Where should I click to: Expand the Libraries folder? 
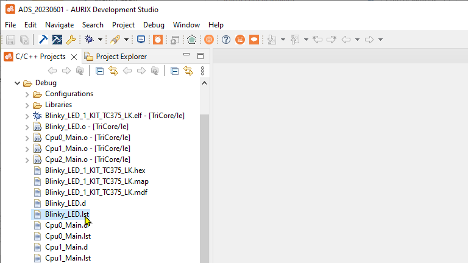point(27,105)
